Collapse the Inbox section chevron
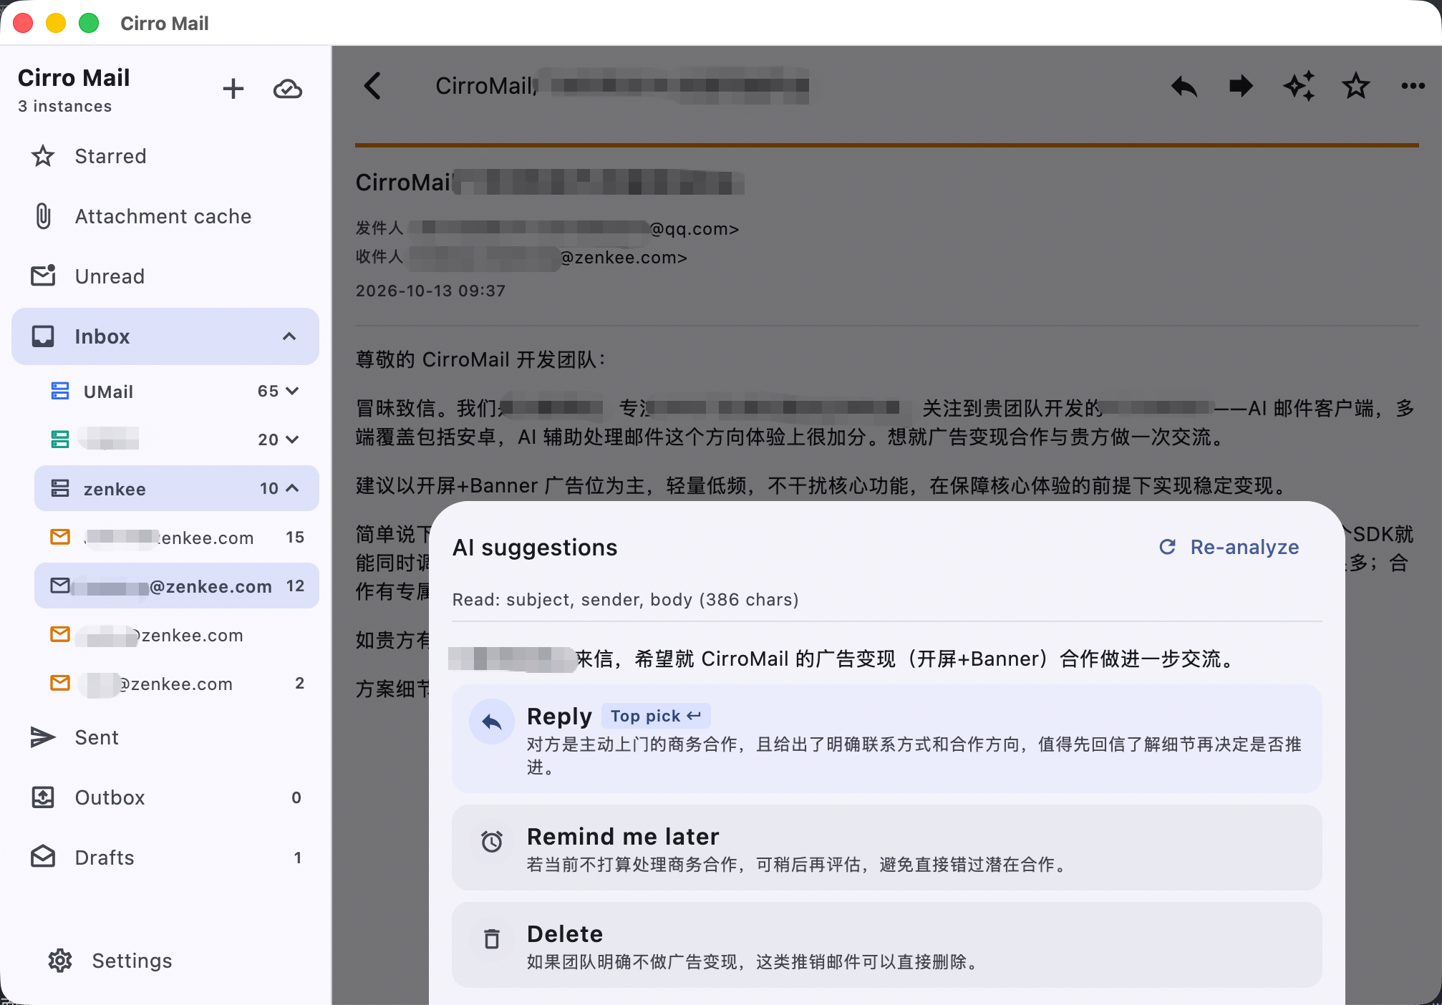Image resolution: width=1442 pixels, height=1005 pixels. (289, 336)
